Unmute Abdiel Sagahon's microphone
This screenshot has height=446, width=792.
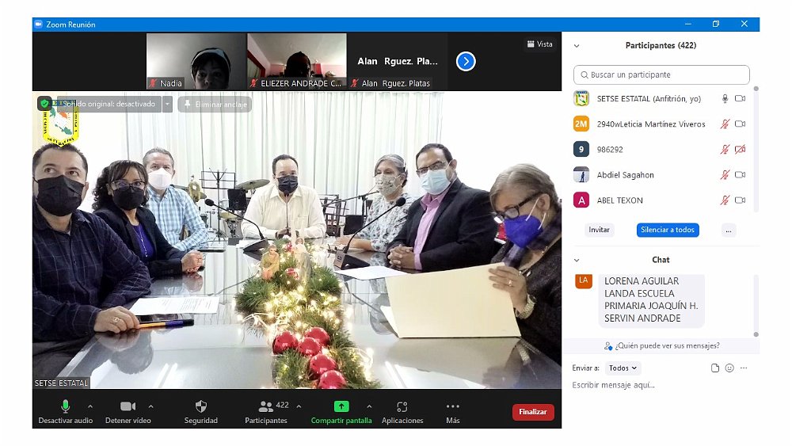(724, 175)
